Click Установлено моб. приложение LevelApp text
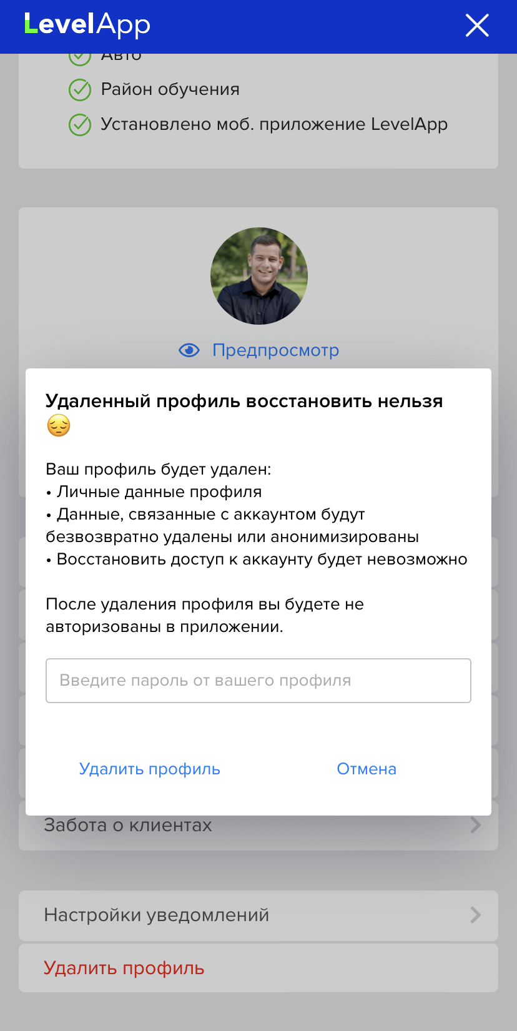517x1031 pixels. (274, 124)
